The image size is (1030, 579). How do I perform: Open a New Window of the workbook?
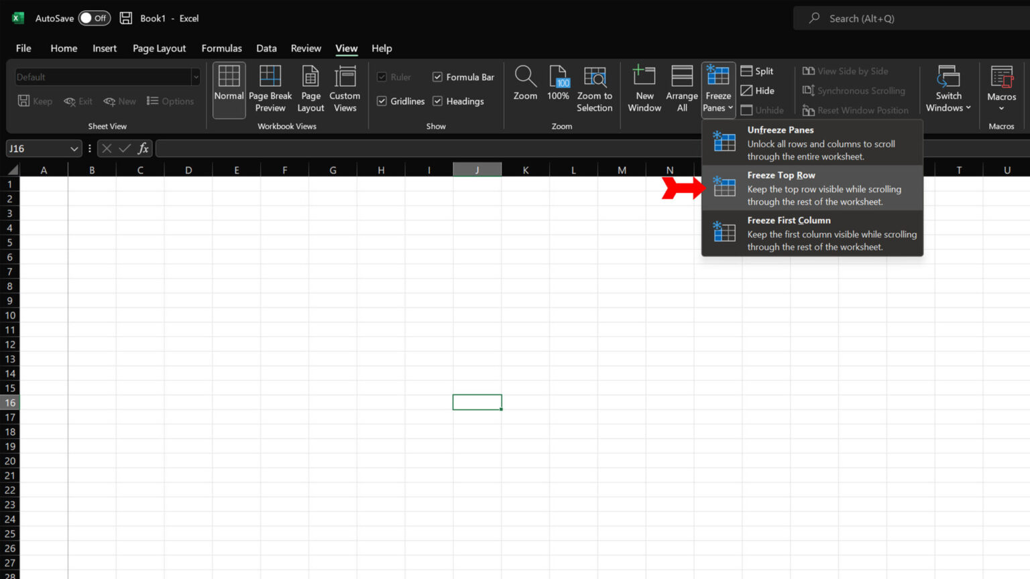point(644,88)
